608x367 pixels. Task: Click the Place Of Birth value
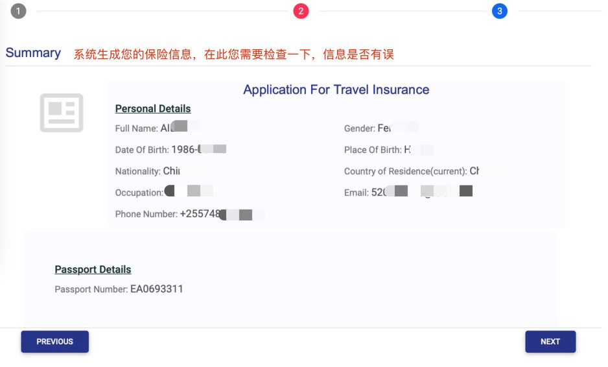(x=418, y=150)
